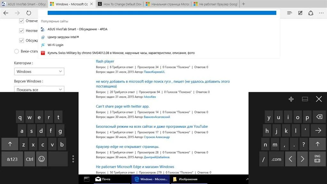Click the browser forward arrow
This screenshot has height=184, width=327.
click(x=17, y=13)
